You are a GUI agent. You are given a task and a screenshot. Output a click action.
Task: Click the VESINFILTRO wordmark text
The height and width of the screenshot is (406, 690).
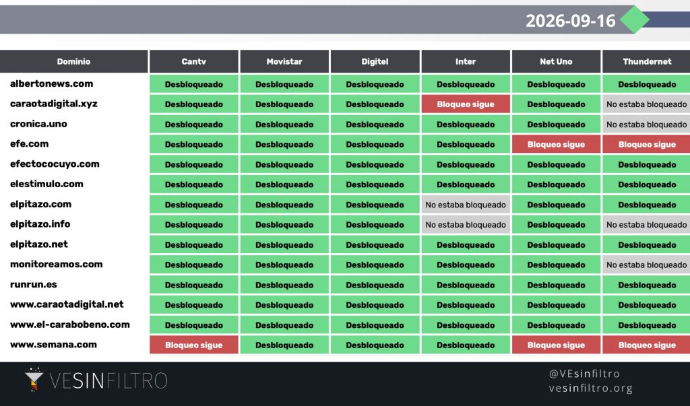pyautogui.click(x=108, y=380)
